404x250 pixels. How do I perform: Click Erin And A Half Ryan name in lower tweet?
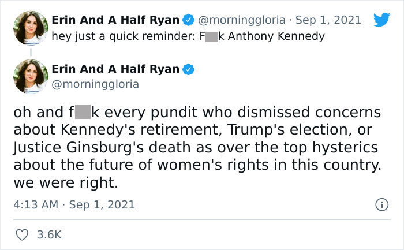(115, 69)
